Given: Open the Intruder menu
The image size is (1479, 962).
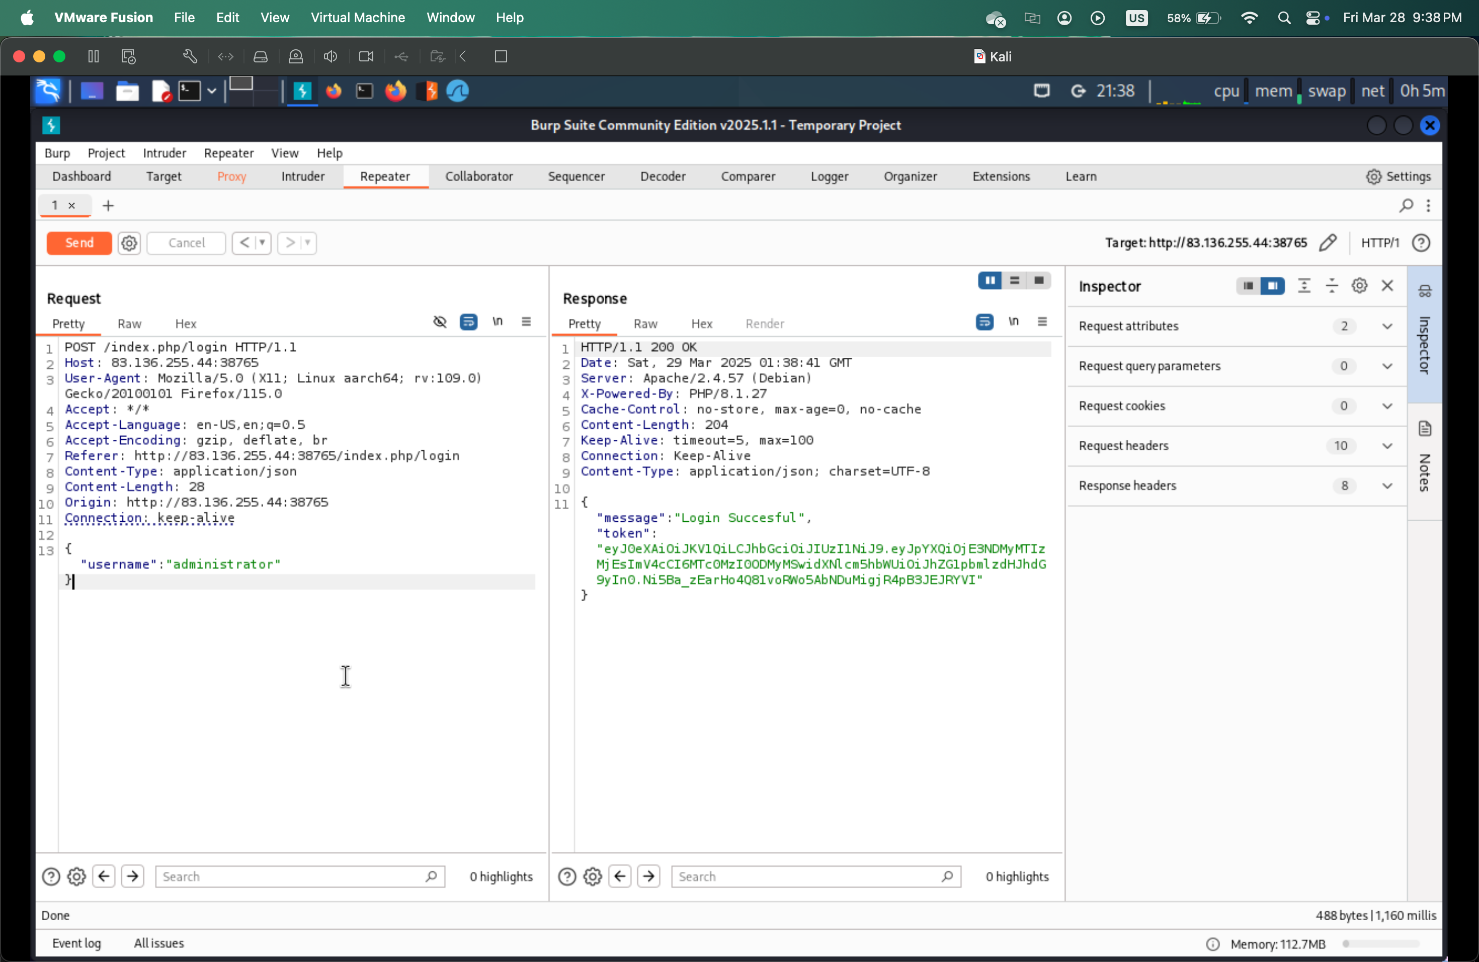Looking at the screenshot, I should pyautogui.click(x=164, y=153).
